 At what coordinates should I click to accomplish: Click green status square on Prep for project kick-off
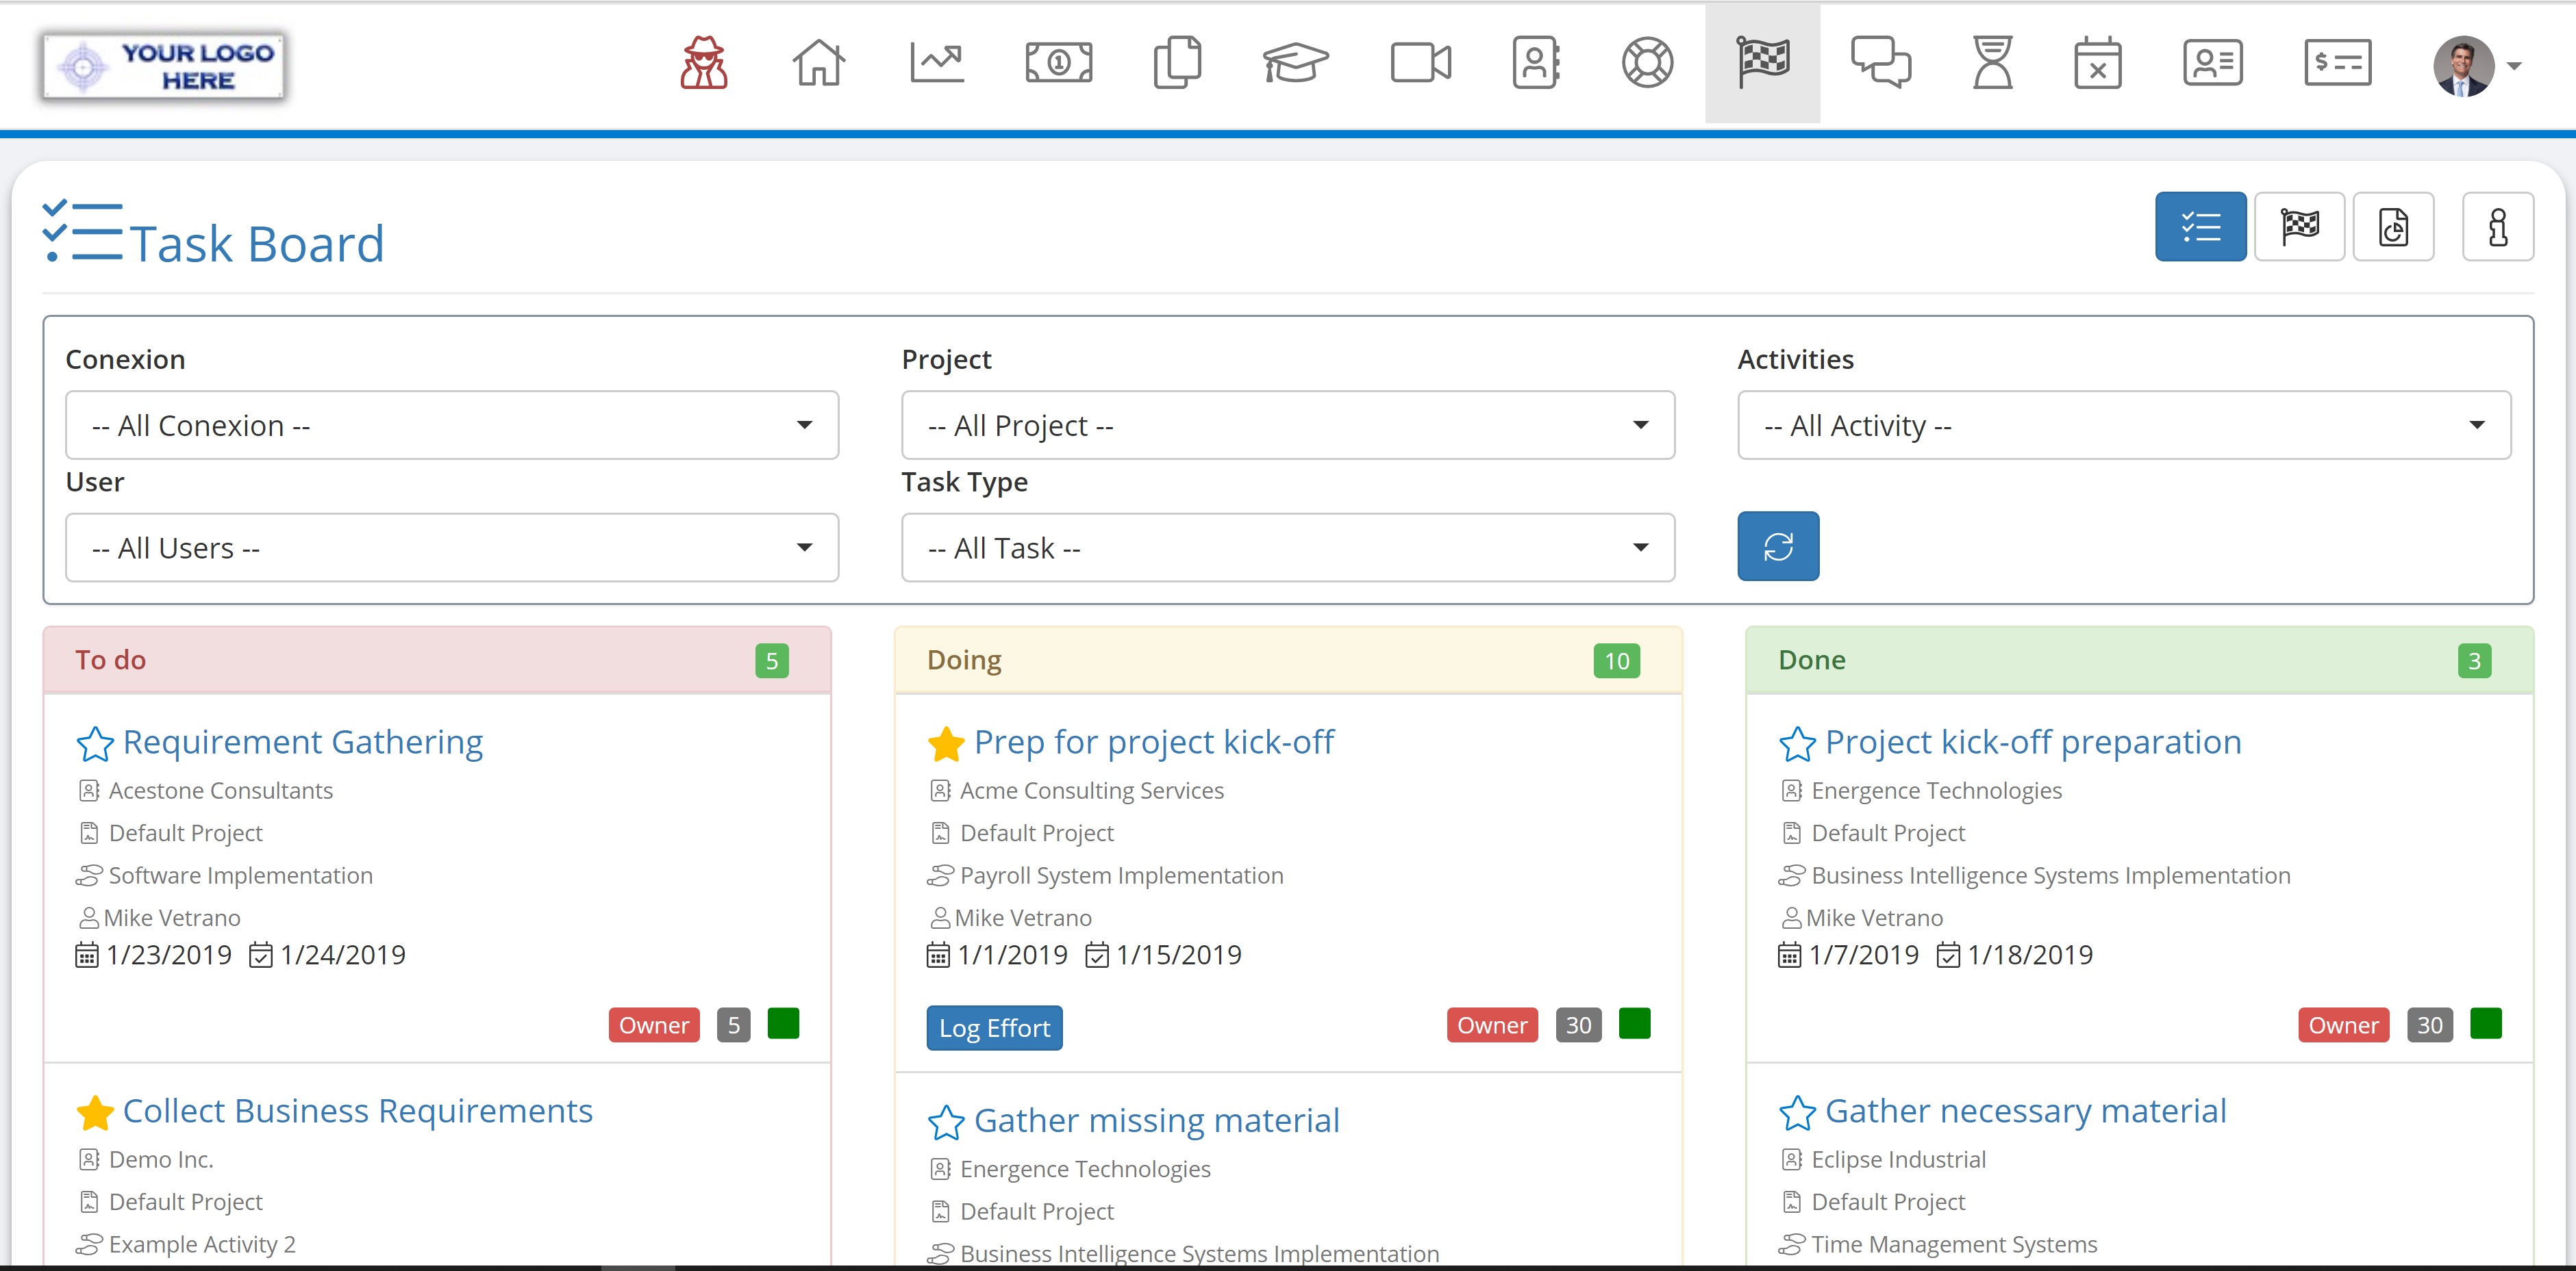(1634, 1024)
